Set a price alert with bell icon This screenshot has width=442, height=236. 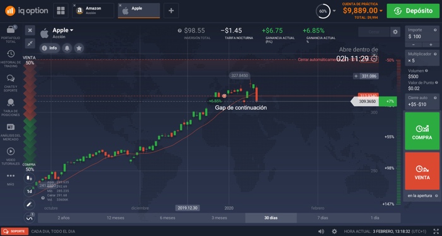(x=67, y=48)
